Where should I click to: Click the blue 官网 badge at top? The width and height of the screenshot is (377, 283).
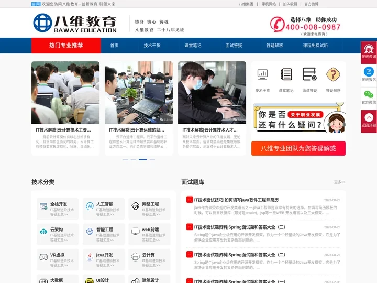pos(36,4)
